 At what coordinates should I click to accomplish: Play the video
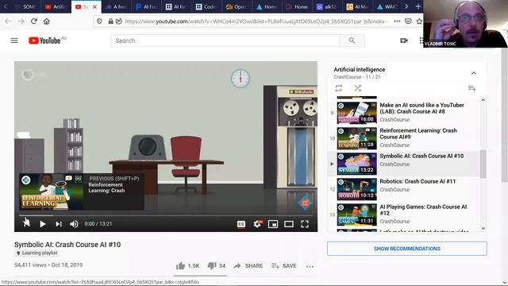point(42,224)
